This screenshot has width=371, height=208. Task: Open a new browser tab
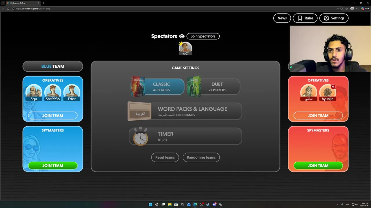tap(43, 3)
